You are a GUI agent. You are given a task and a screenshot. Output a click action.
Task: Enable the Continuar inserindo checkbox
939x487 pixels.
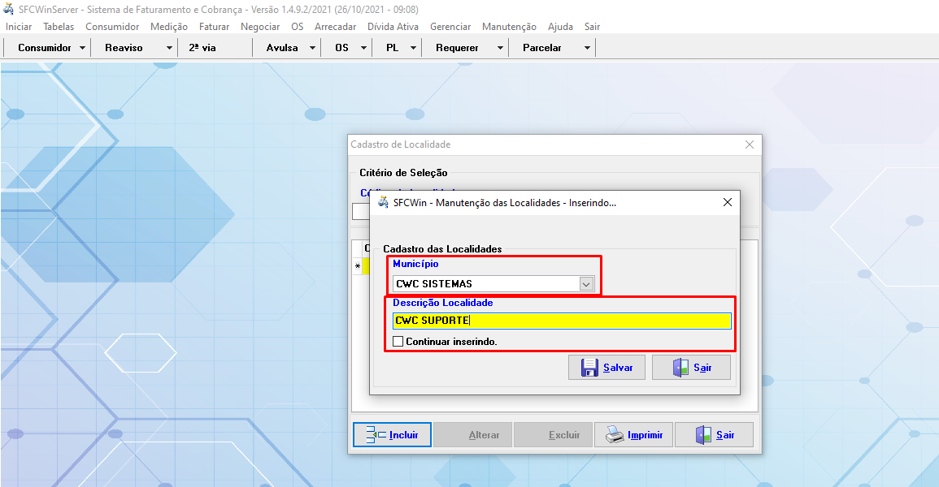coord(398,342)
